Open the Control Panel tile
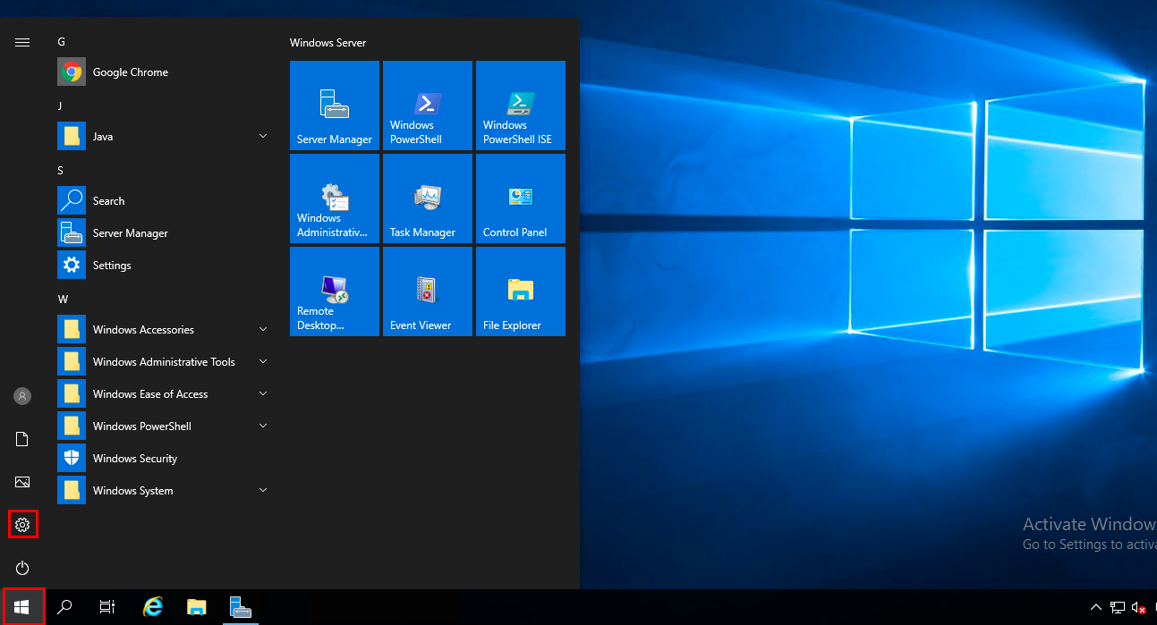The width and height of the screenshot is (1157, 625). tap(521, 198)
